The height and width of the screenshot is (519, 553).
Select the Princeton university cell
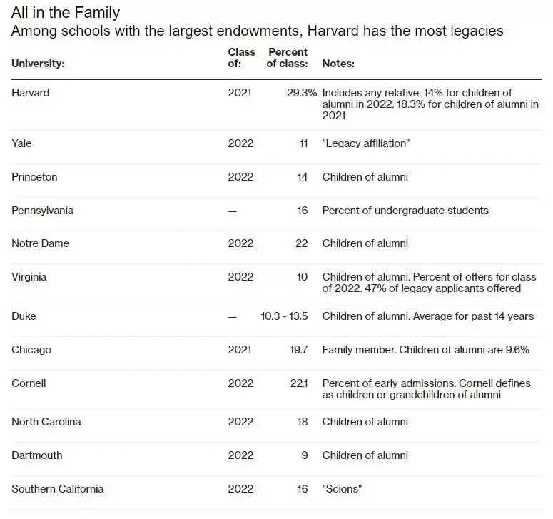34,177
